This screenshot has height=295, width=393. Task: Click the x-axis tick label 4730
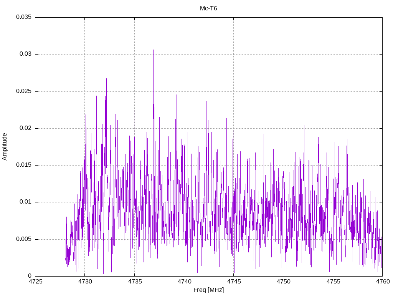click(x=85, y=282)
